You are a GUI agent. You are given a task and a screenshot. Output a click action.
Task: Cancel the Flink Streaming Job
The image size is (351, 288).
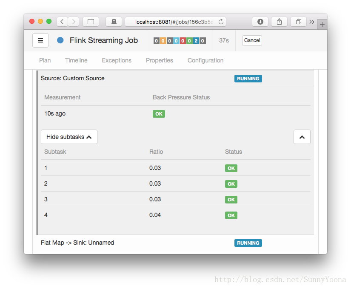click(x=252, y=40)
